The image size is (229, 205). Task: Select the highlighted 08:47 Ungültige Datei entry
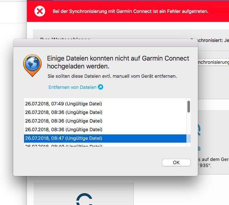click(x=105, y=138)
